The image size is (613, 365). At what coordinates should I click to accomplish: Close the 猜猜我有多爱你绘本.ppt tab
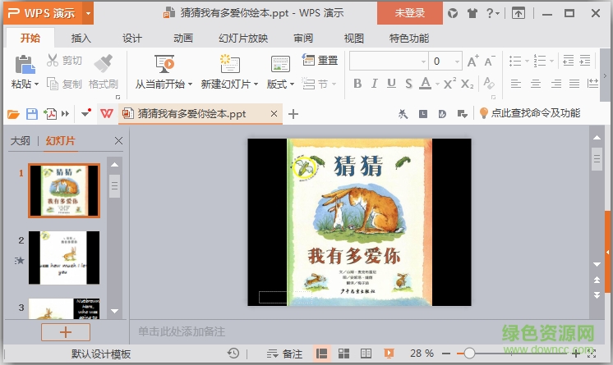click(x=274, y=113)
